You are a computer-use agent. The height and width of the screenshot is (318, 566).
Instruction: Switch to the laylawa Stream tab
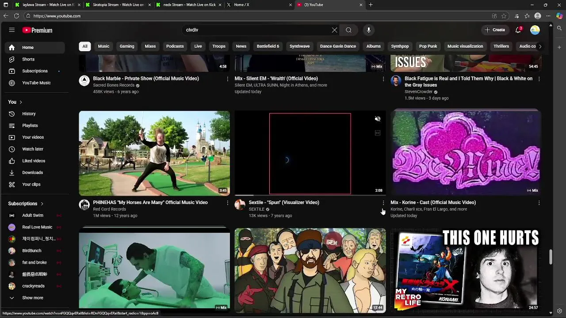(46, 5)
